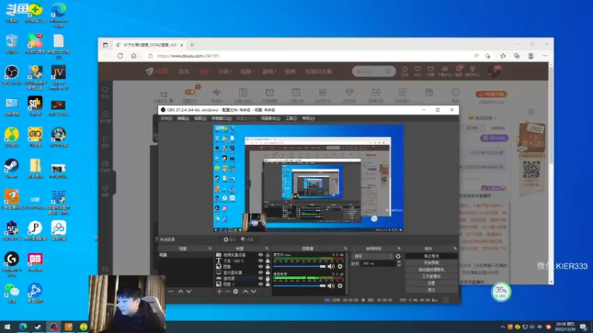The width and height of the screenshot is (593, 333).
Task: Move the selected source down
Action: pyautogui.click(x=254, y=292)
